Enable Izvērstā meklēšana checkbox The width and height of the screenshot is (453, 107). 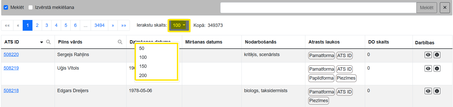point(31,7)
